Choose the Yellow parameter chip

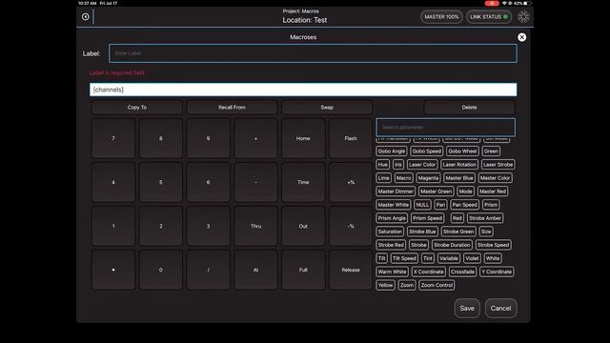pos(385,286)
